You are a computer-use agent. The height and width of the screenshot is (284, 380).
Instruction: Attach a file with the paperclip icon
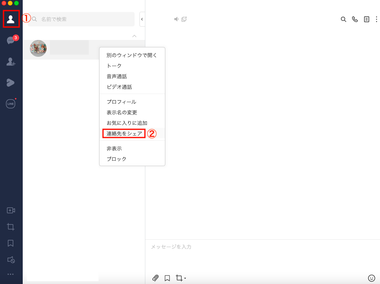155,278
